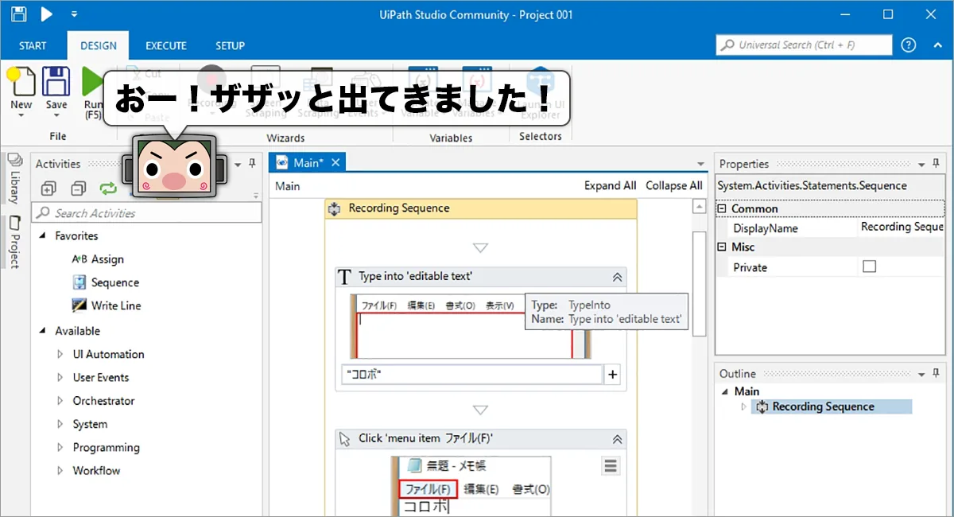This screenshot has height=517, width=954.
Task: Select Sequence in Favorites
Action: [106, 282]
